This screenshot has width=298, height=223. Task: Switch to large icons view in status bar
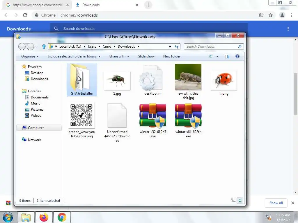point(240,200)
